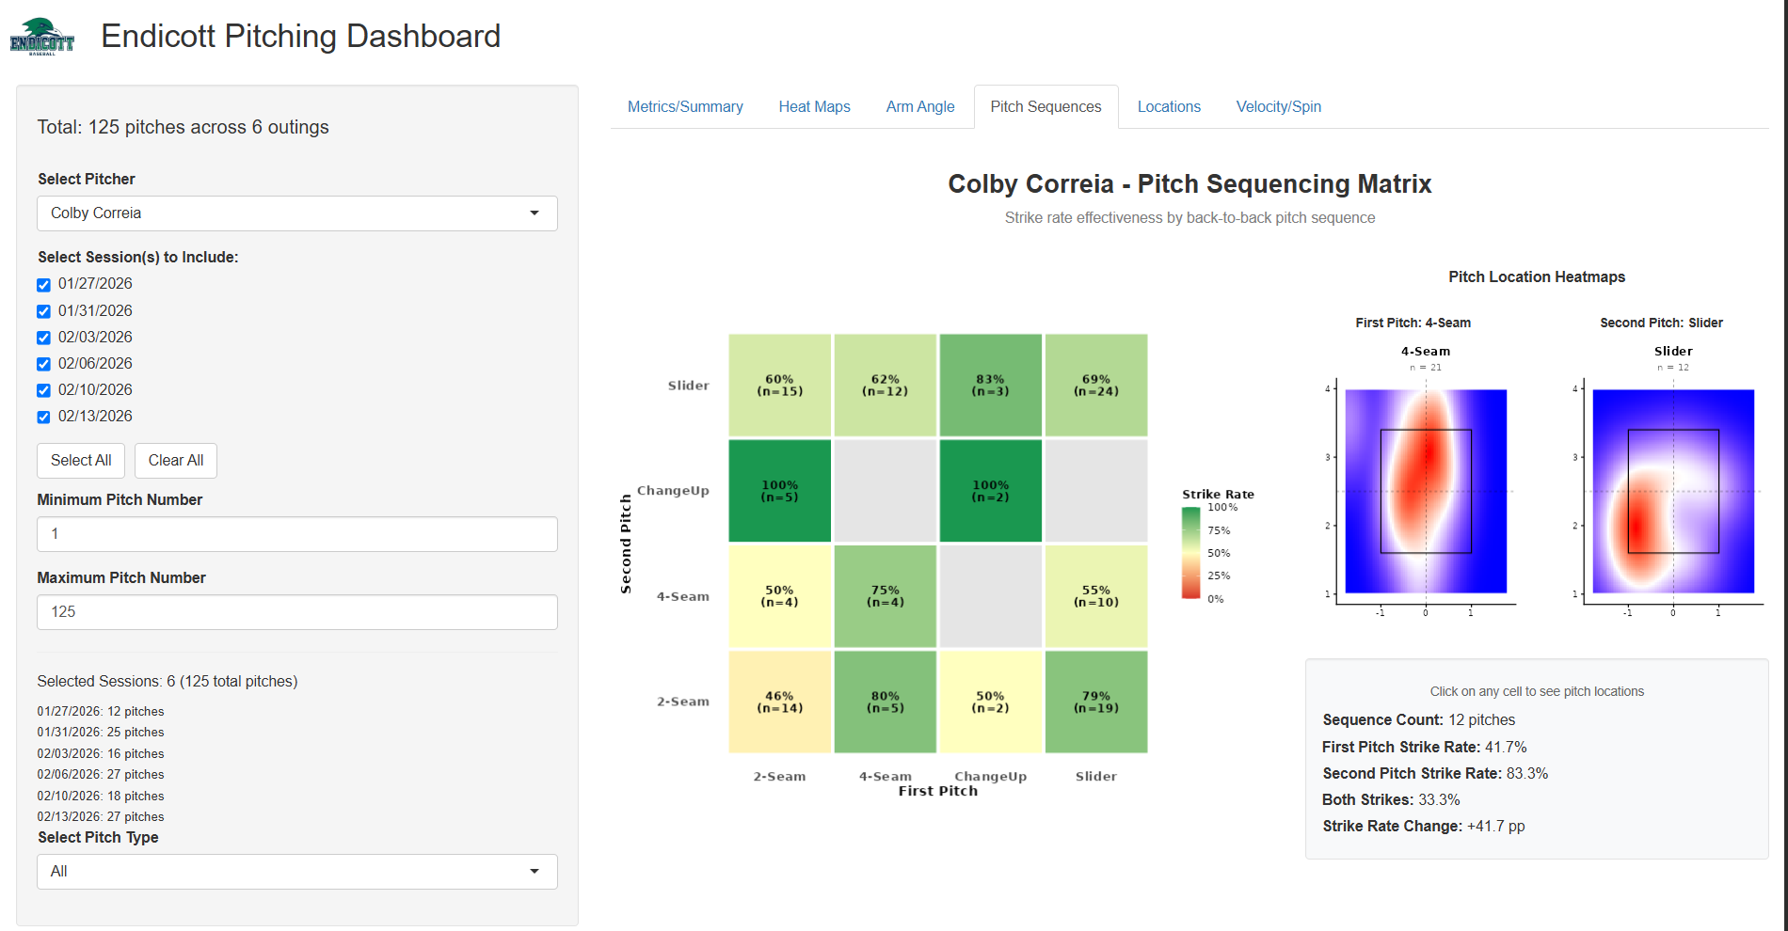1788x931 pixels.
Task: Go to the Arm Angle tab
Action: [x=919, y=107]
